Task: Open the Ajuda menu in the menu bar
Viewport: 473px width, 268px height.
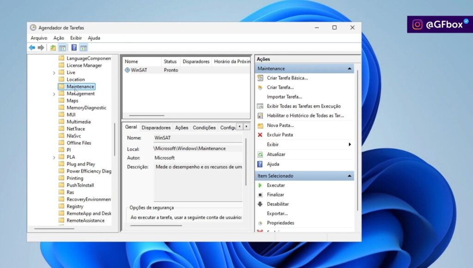Action: (x=94, y=38)
